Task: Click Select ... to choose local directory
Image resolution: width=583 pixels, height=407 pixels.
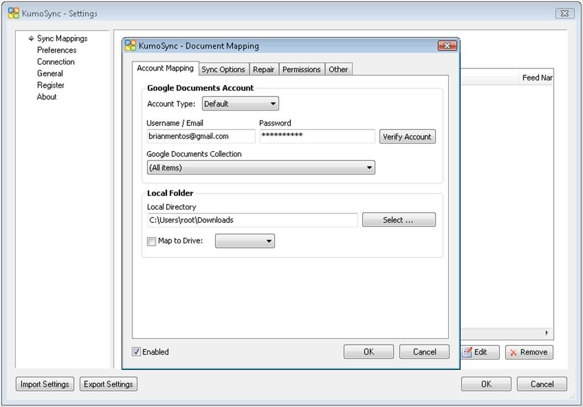Action: (399, 219)
